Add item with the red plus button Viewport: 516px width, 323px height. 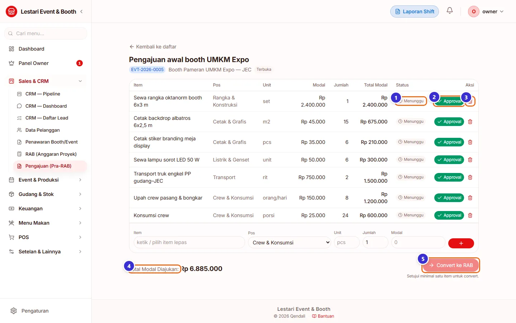tap(461, 243)
